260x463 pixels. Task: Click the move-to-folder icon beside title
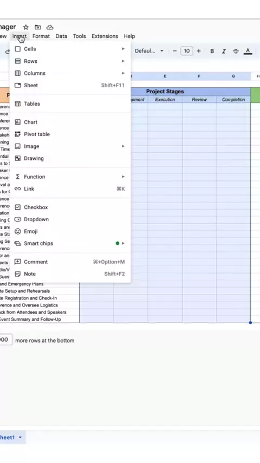pos(38,27)
